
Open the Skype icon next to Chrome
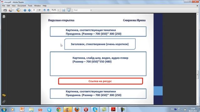coord(49,110)
